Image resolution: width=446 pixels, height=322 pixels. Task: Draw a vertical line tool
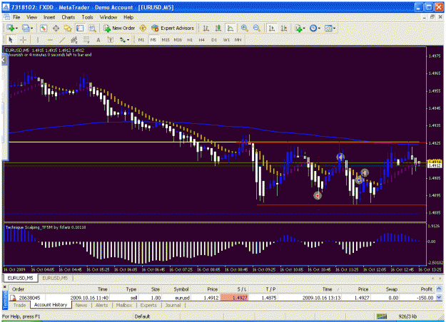(x=38, y=40)
